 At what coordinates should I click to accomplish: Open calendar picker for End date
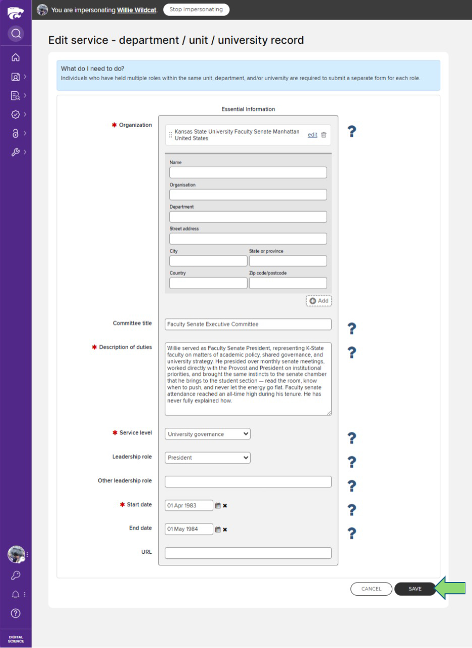pos(218,530)
